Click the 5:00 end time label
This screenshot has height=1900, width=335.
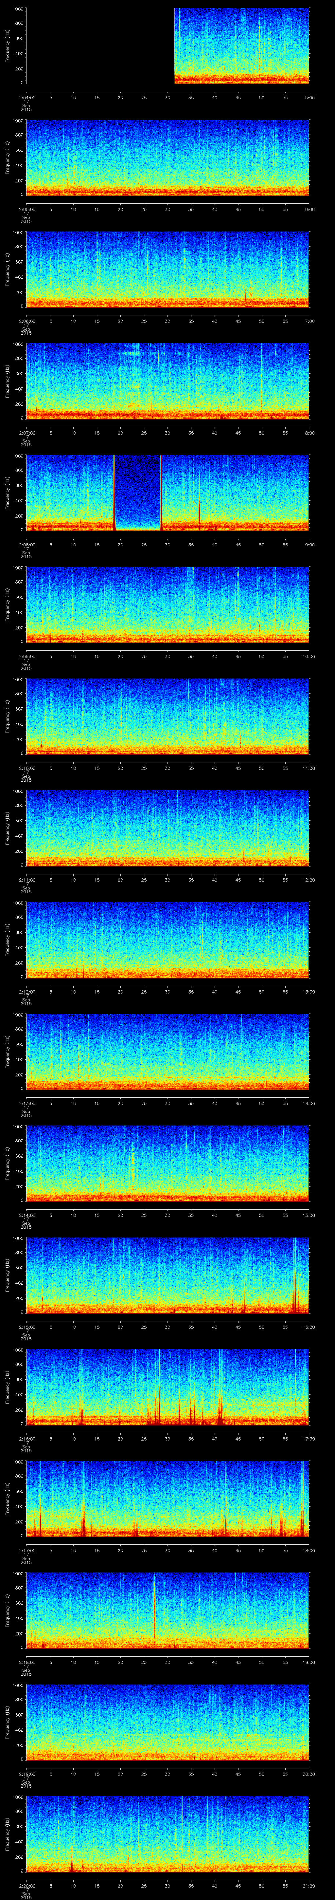click(x=309, y=97)
